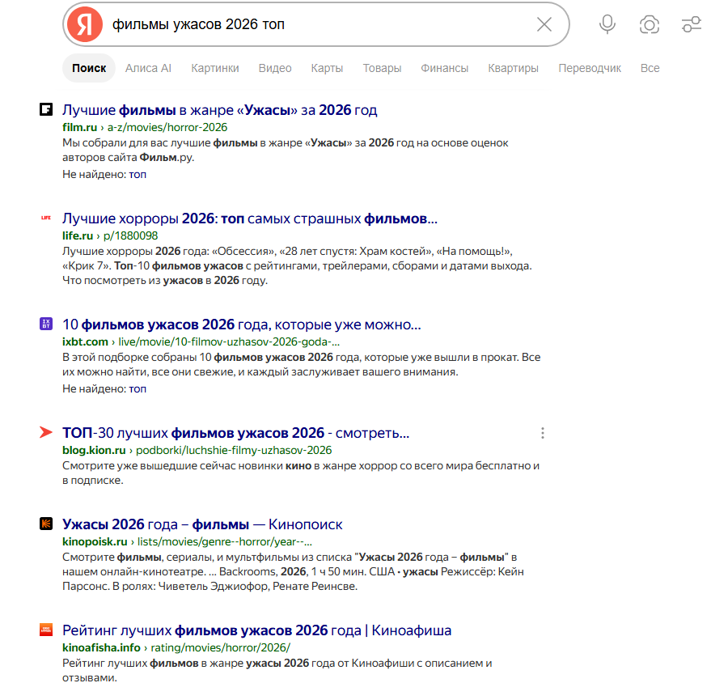Open result "Лучшие фильмы в жанре «Ужасы» за 2026 год"
The width and height of the screenshot is (711, 700).
click(x=220, y=110)
